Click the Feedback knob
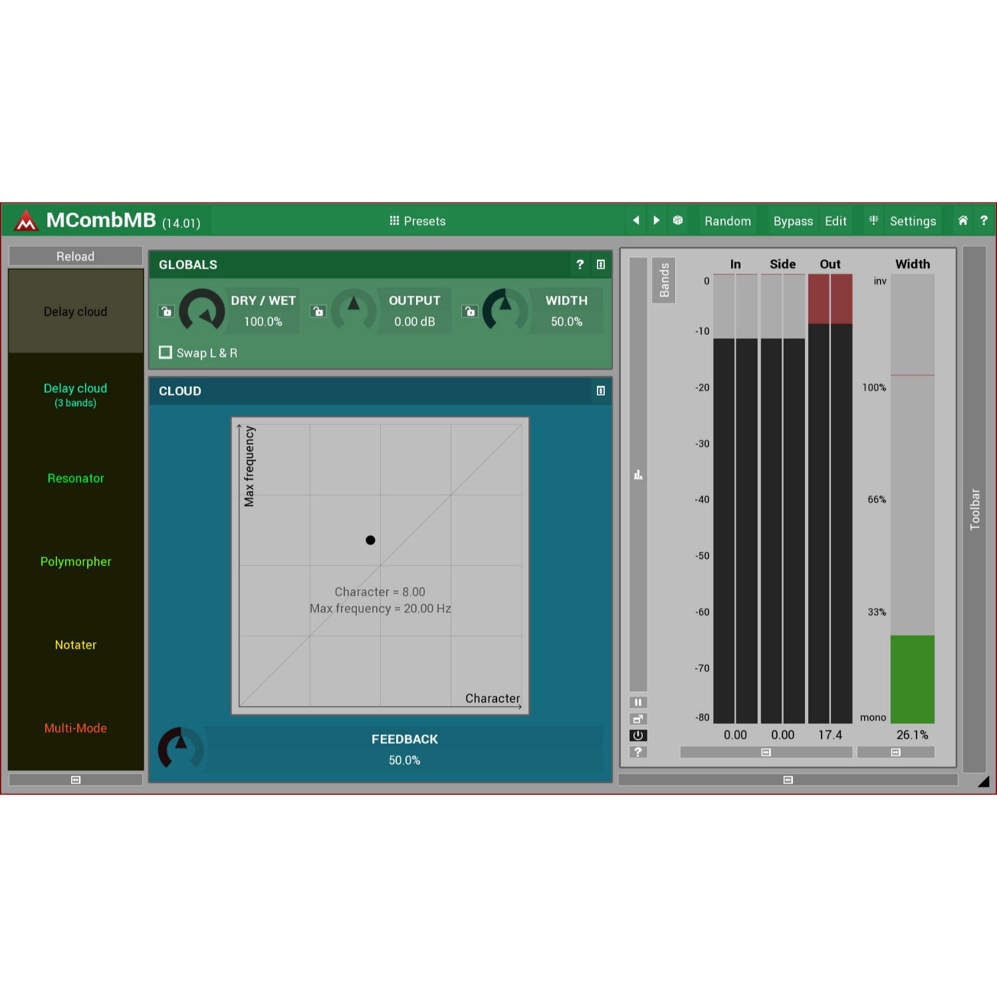 [181, 749]
